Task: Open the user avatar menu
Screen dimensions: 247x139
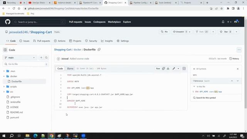Action: coord(237,22)
